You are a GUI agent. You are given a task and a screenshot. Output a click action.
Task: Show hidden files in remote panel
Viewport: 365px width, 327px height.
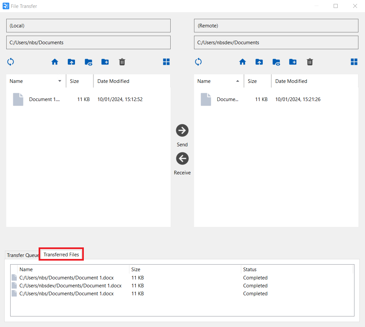tap(276, 62)
